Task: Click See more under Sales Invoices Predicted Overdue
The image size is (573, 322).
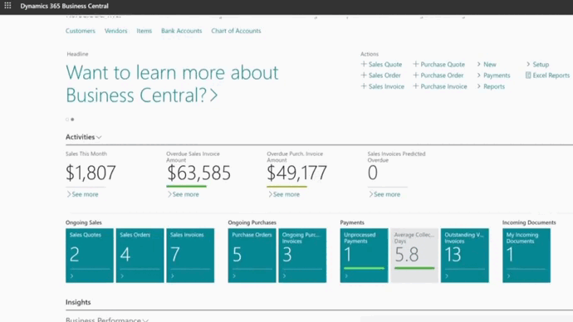Action: pyautogui.click(x=384, y=194)
